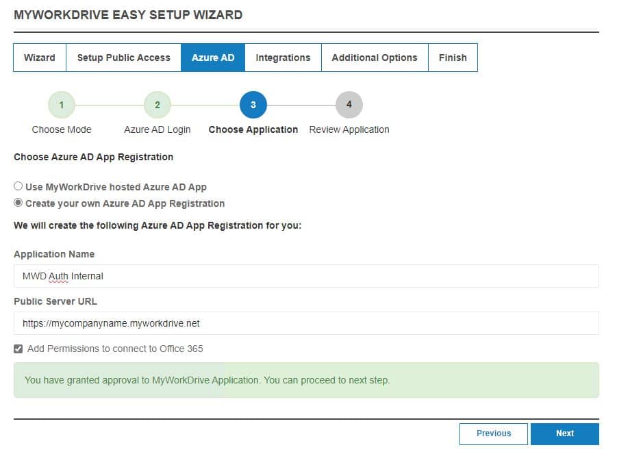
Task: Select Use MyWorkDrive hosted Azure AD App
Action: pos(18,186)
